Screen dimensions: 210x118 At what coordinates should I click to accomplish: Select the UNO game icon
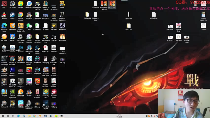(x=37, y=82)
